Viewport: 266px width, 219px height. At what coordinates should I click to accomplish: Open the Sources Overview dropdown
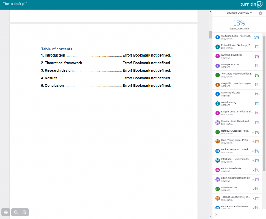point(239,13)
